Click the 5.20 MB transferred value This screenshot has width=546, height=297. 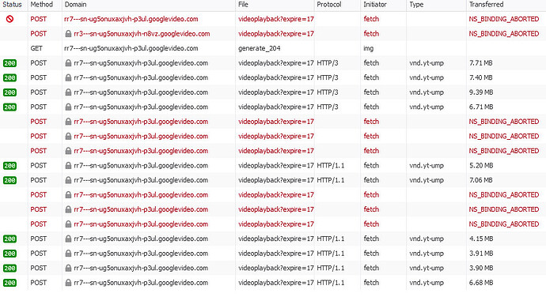481,166
